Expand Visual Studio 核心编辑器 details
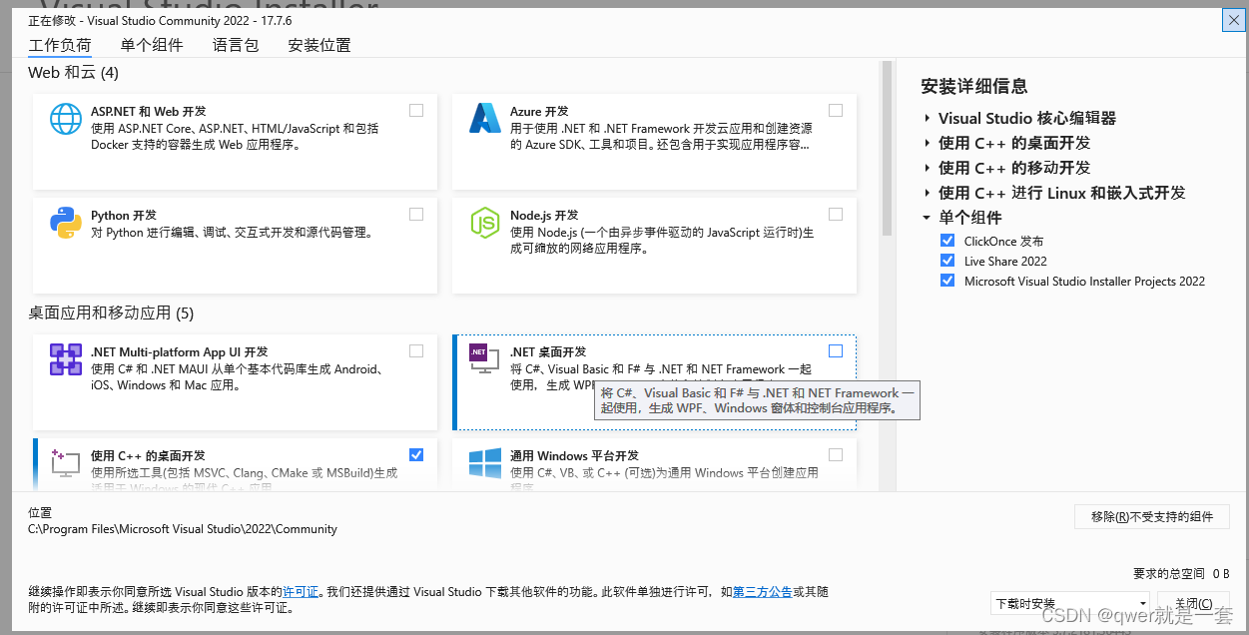 click(x=928, y=118)
